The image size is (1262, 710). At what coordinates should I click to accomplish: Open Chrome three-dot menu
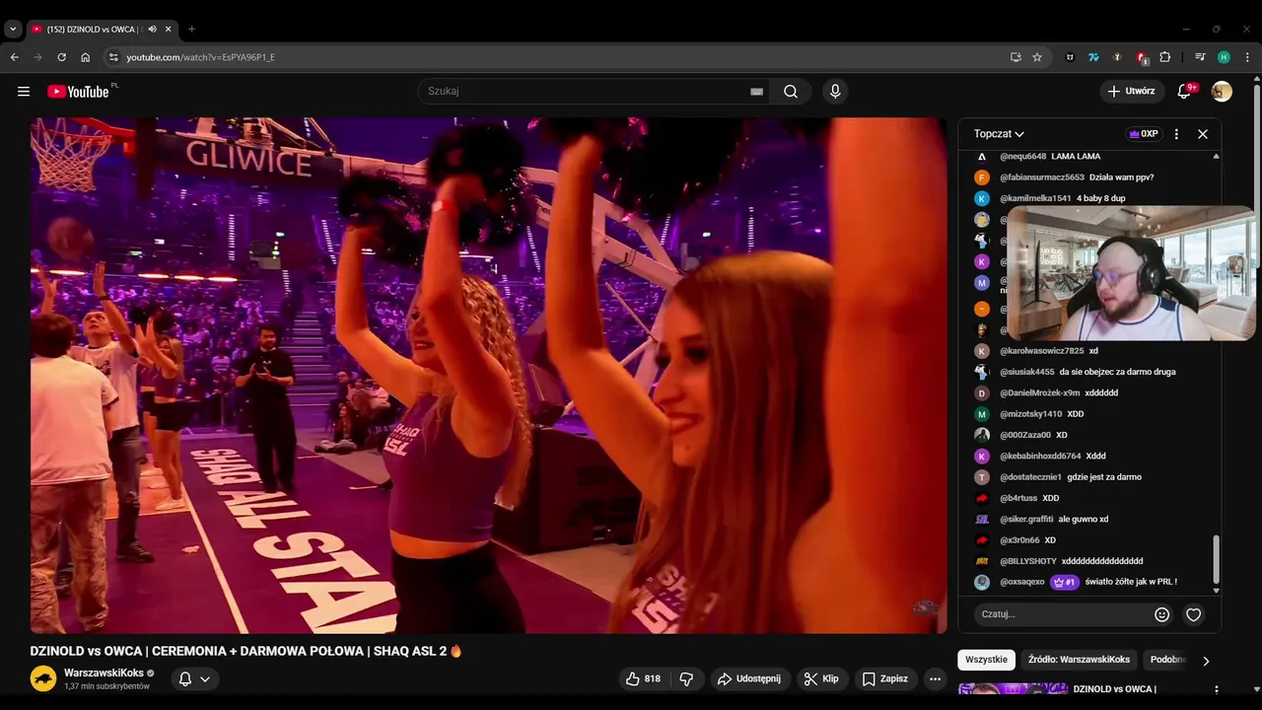(x=1247, y=57)
